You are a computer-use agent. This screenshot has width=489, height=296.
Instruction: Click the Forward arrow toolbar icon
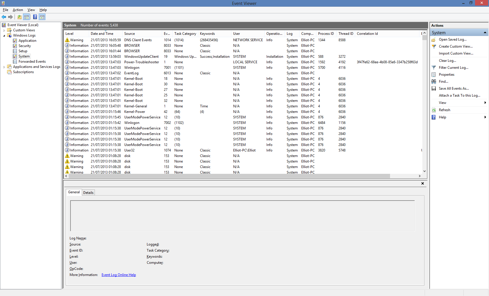click(x=10, y=17)
